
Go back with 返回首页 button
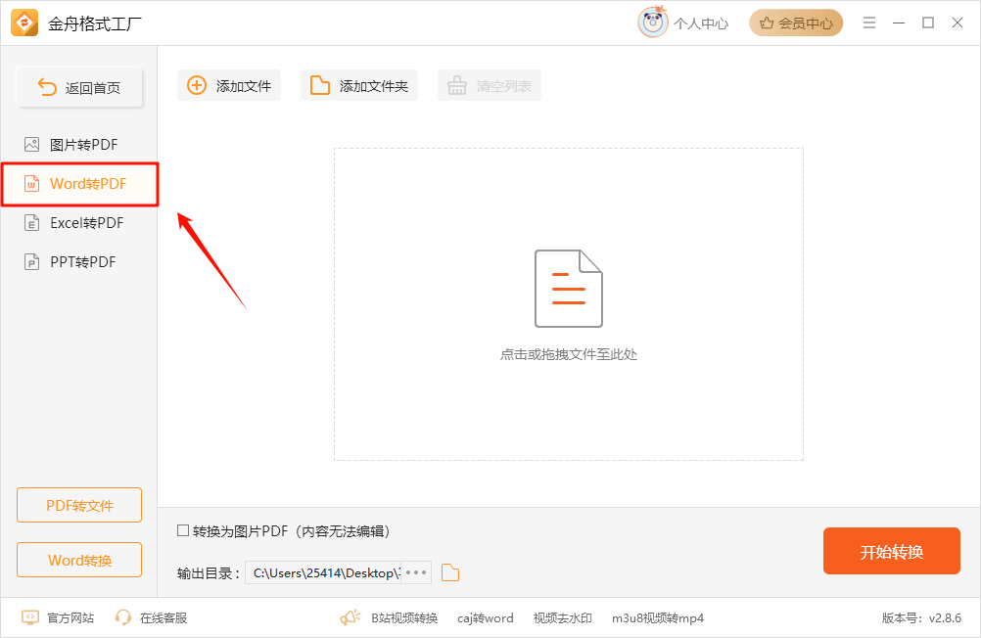[79, 87]
